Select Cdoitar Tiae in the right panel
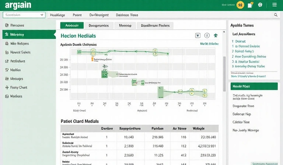 click(x=241, y=122)
